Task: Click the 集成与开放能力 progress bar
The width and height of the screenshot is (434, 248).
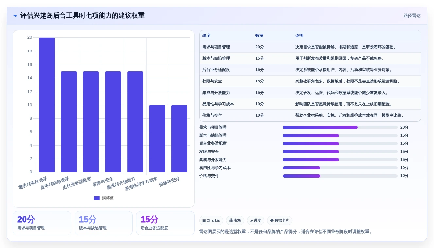Action: pos(340,160)
